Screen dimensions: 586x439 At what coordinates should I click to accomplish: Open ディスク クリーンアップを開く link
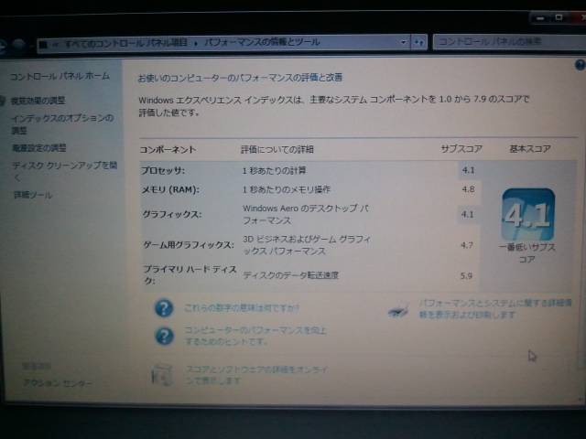click(x=65, y=171)
